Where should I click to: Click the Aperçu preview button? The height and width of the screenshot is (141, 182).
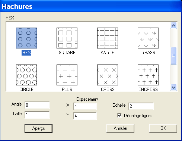pos(38,128)
